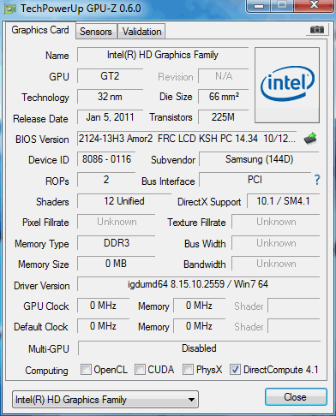Toggle the CUDA checkbox
Screen dimensions: 336x416
point(140,369)
